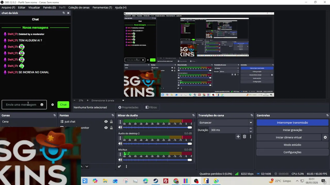Undock the Controles panel

tap(327, 115)
